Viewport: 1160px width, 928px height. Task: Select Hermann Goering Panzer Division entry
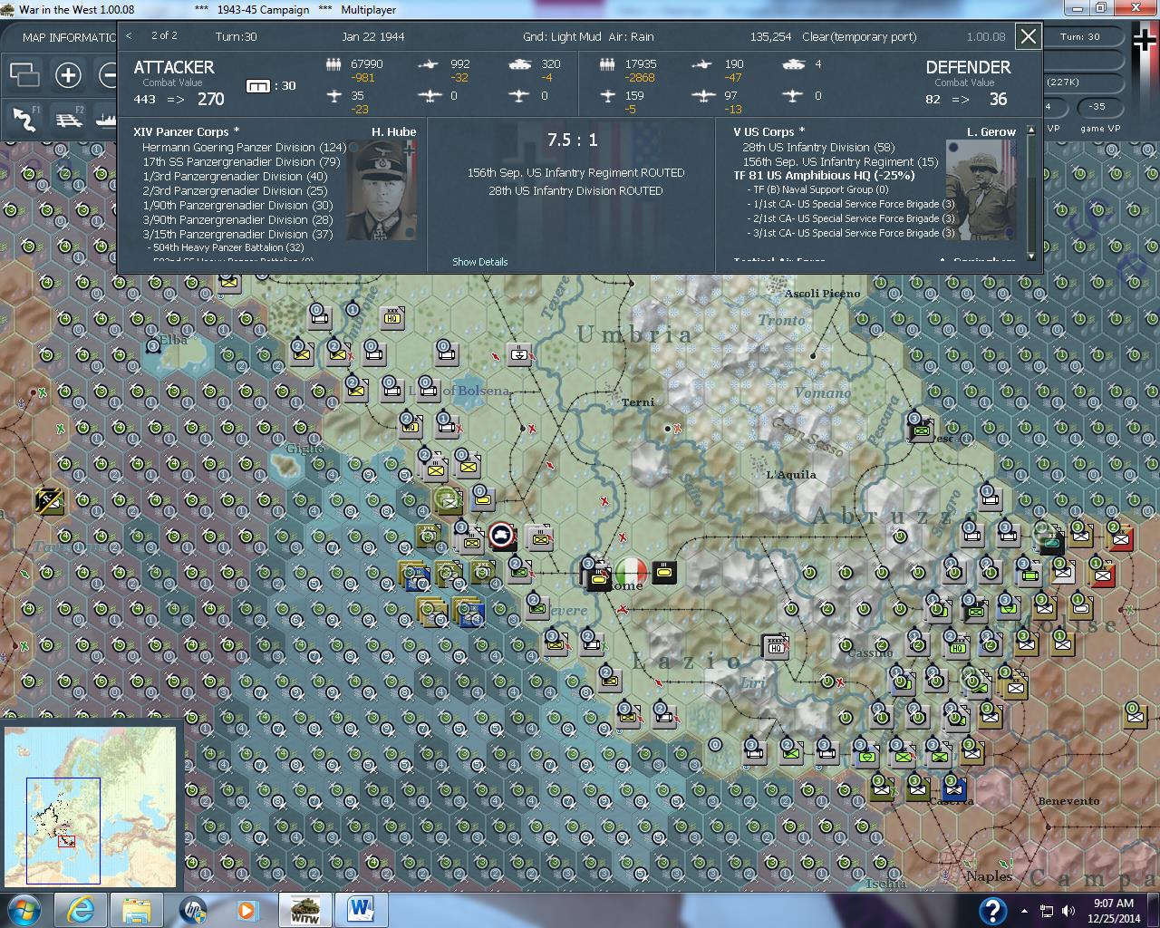point(244,147)
